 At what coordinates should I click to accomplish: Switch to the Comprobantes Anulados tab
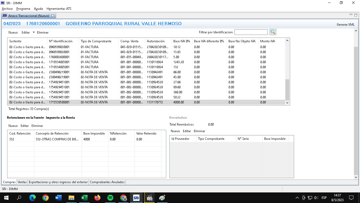pos(107,182)
